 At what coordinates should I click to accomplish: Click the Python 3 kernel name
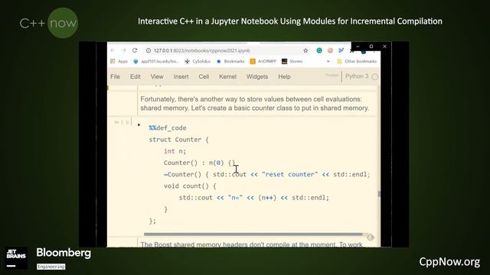coord(357,76)
